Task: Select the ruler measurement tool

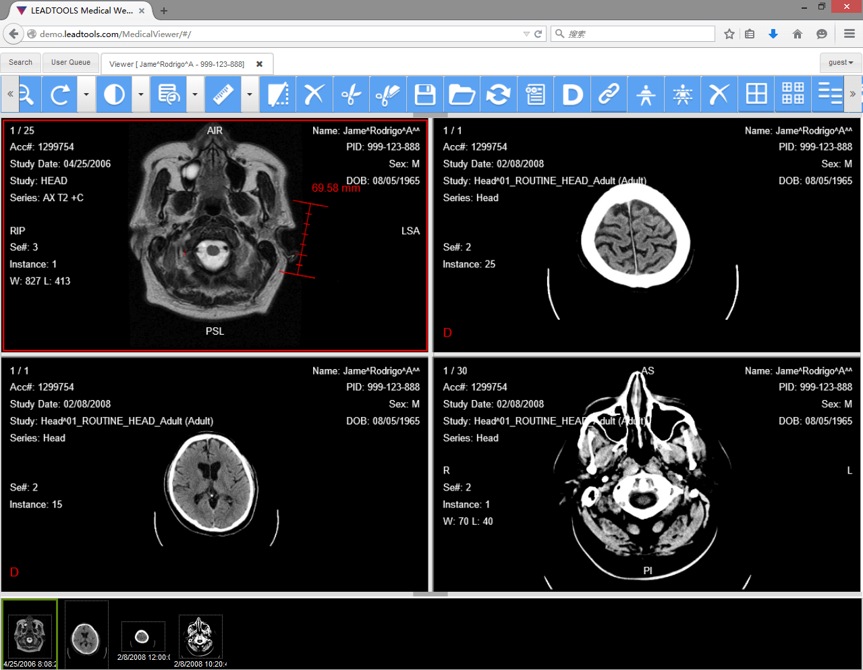Action: [x=223, y=94]
